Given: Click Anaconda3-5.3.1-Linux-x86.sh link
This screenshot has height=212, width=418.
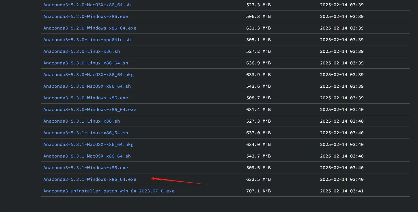Looking at the screenshot, I should (x=82, y=121).
